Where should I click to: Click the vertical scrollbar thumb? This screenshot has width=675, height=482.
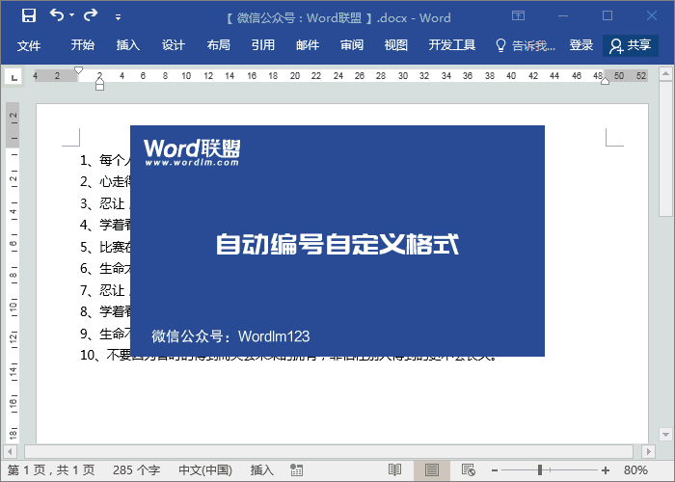[665, 149]
